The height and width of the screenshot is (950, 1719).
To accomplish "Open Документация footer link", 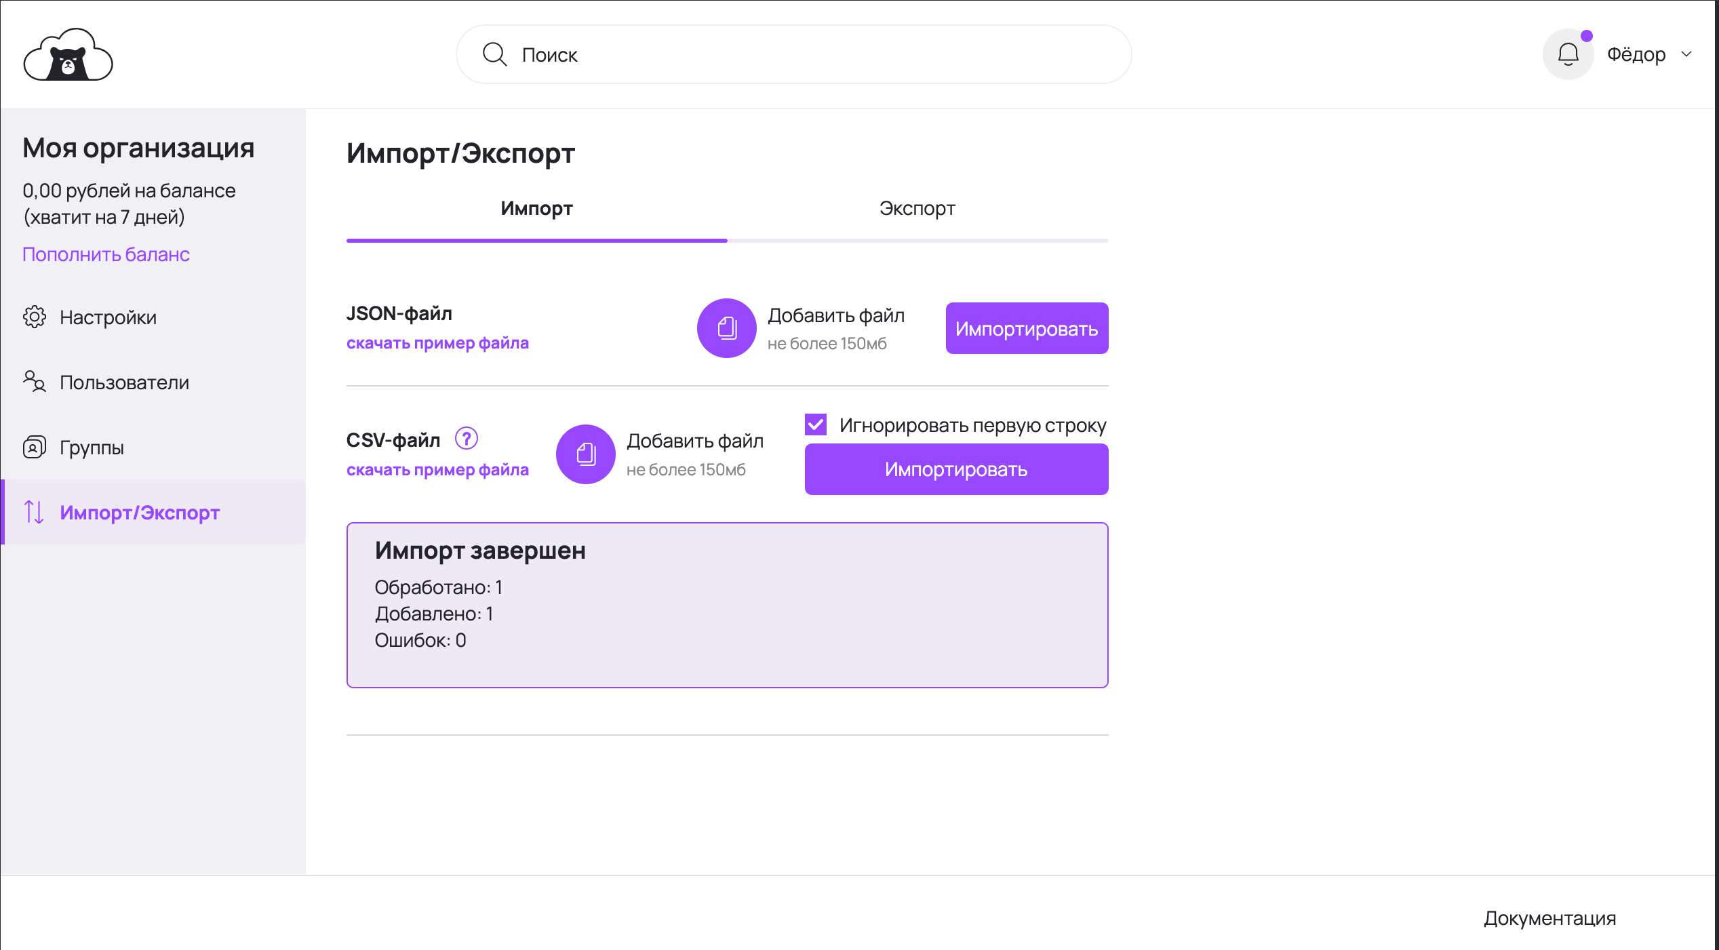I will pyautogui.click(x=1549, y=918).
